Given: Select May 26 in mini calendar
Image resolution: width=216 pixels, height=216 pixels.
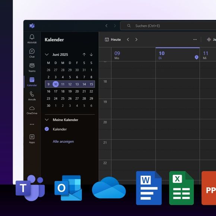Looking at the screenshot, I should click(x=48, y=70).
